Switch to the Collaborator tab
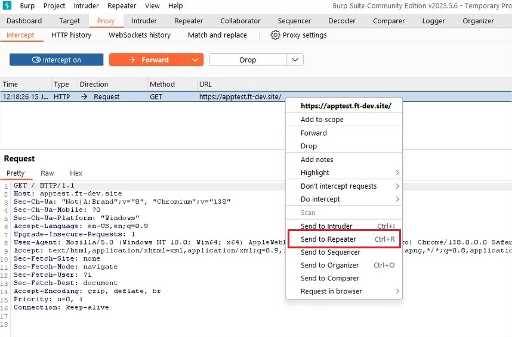This screenshot has width=512, height=337. 240,21
